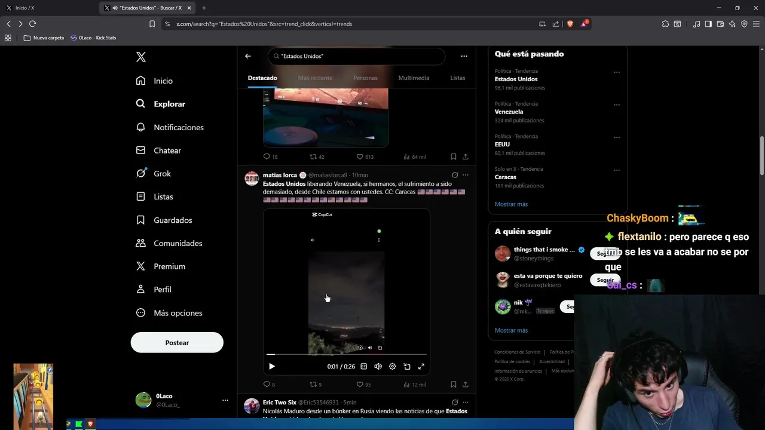The width and height of the screenshot is (765, 430).
Task: Open Explorar in the sidebar
Action: pos(161,104)
